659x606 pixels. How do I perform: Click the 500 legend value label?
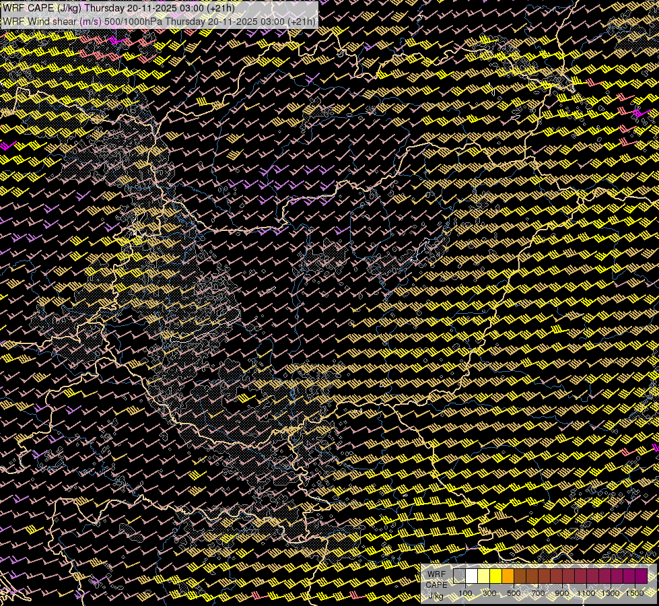point(514,593)
